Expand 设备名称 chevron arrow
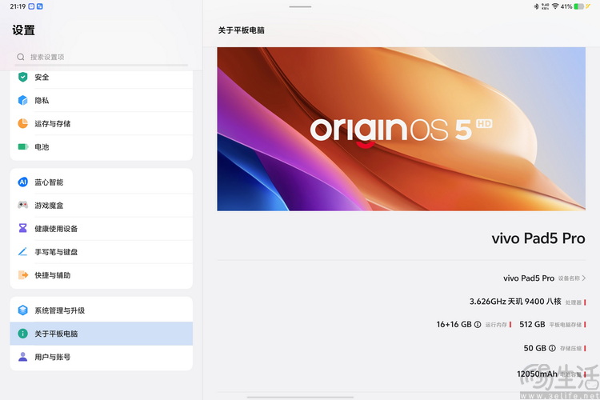600x400 pixels. pyautogui.click(x=584, y=278)
